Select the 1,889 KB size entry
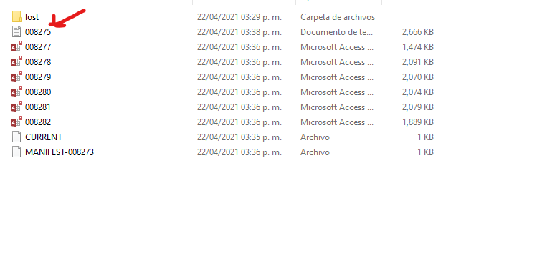This screenshot has height=271, width=537. point(418,122)
